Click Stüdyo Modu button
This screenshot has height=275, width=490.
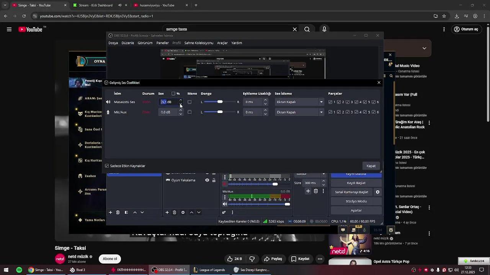coord(356,201)
